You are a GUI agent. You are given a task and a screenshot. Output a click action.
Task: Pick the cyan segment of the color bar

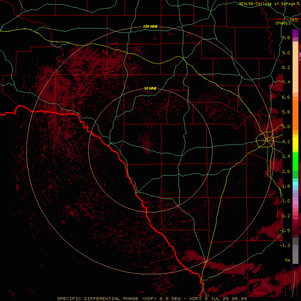pyautogui.click(x=295, y=184)
